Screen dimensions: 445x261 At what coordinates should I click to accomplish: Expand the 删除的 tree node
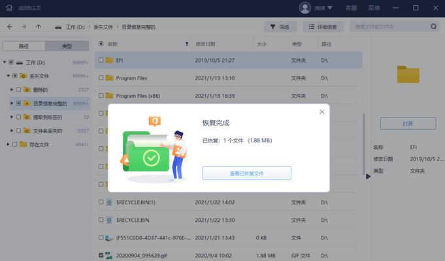pyautogui.click(x=12, y=89)
